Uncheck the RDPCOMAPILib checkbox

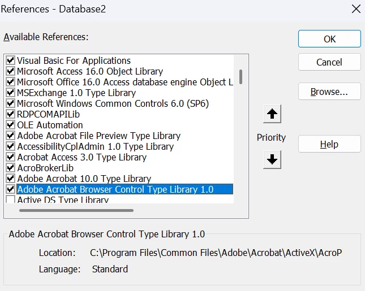click(11, 114)
